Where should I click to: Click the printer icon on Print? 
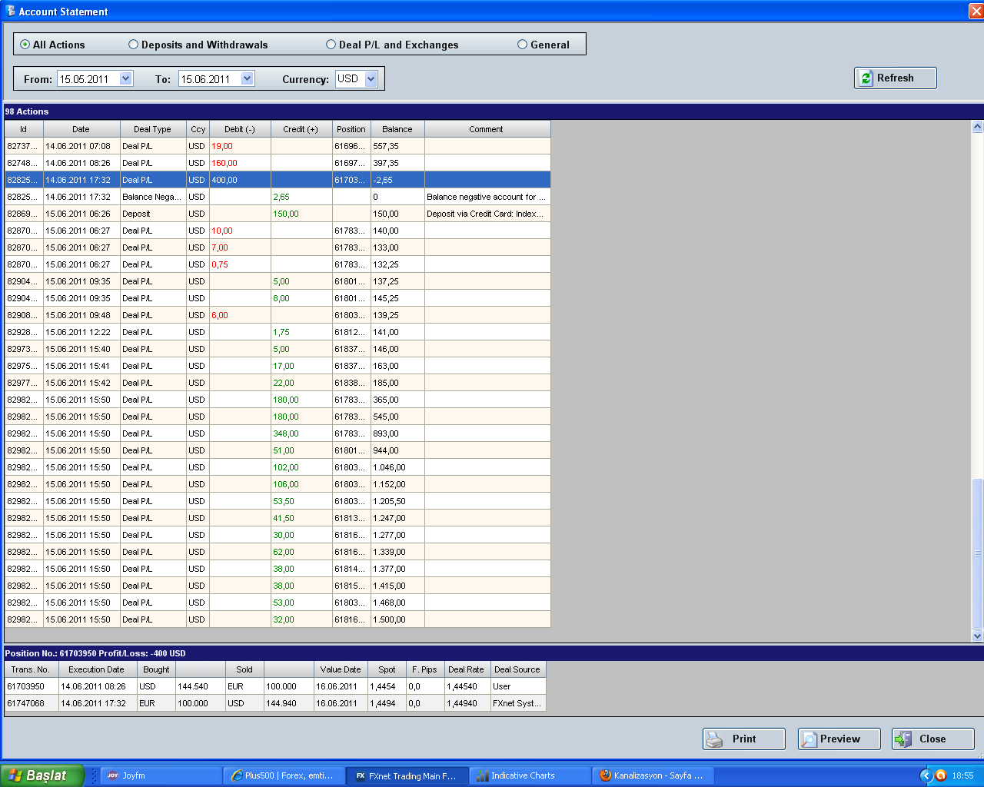715,739
